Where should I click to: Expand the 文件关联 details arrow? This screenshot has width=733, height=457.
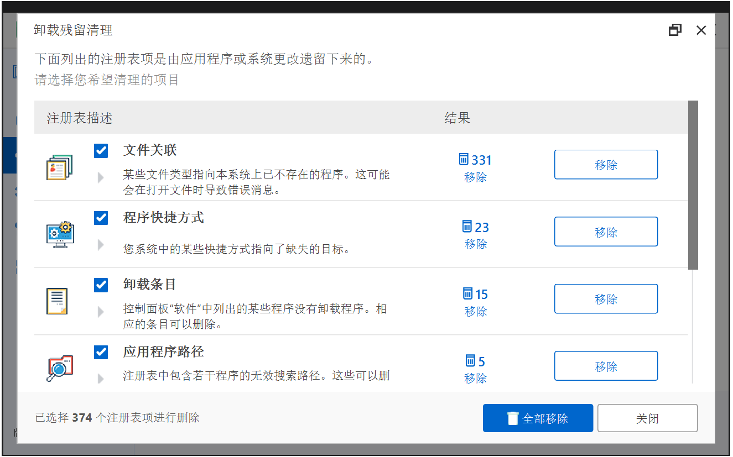(x=101, y=177)
